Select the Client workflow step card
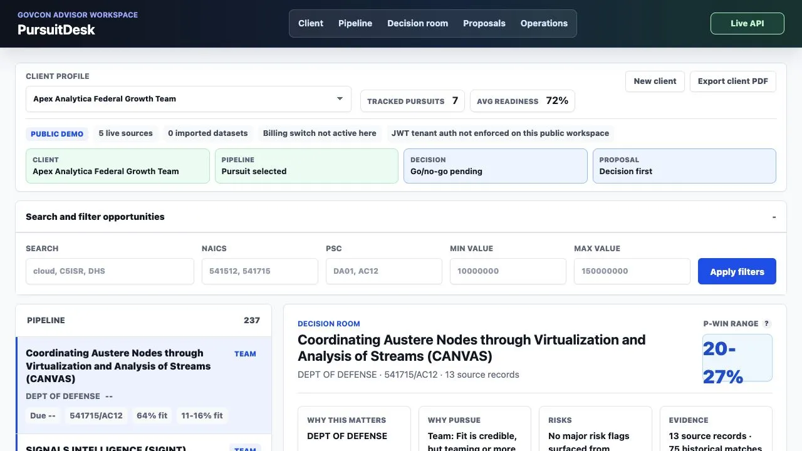The height and width of the screenshot is (451, 802). click(x=118, y=166)
